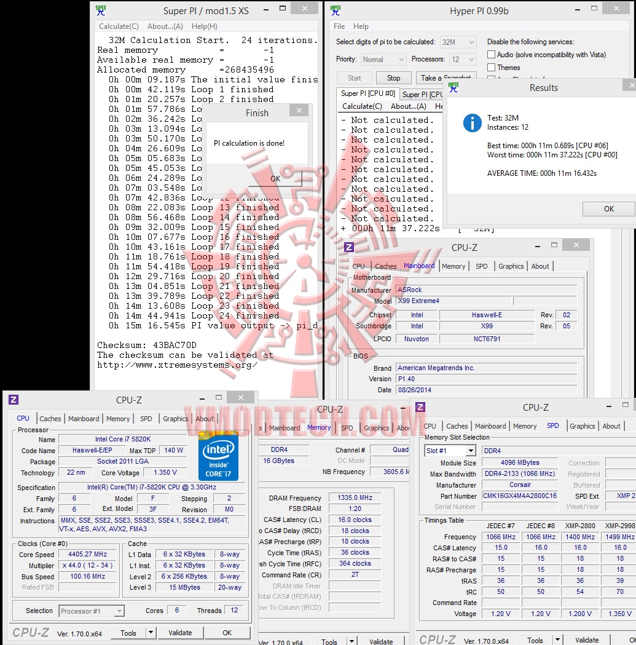The image size is (636, 645).
Task: Click the Start button in Hyper PI
Action: point(354,77)
